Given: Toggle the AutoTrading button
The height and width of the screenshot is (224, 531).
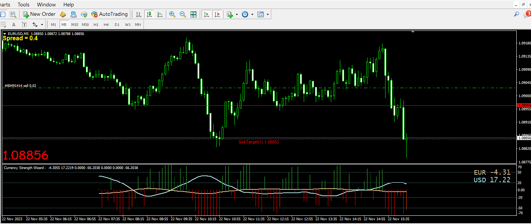Looking at the screenshot, I should [110, 14].
